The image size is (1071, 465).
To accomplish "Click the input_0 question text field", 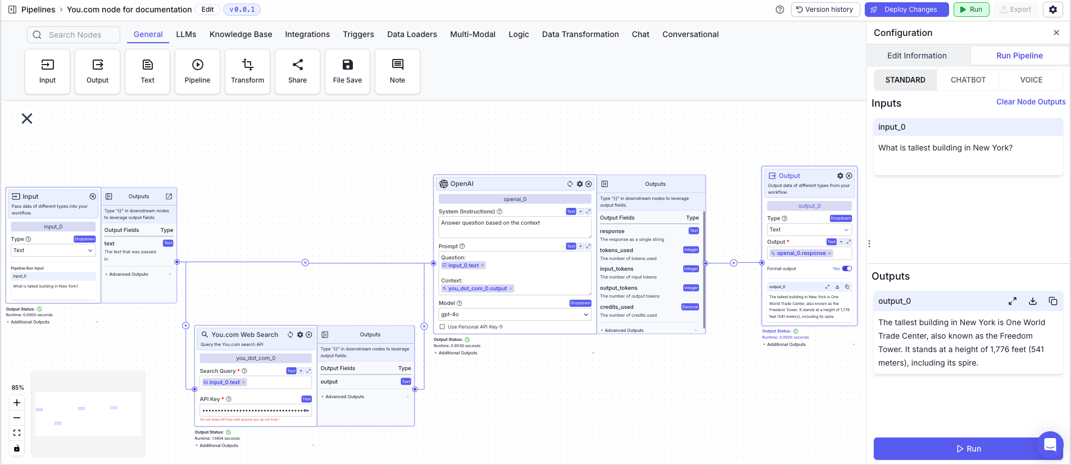I will pos(968,155).
